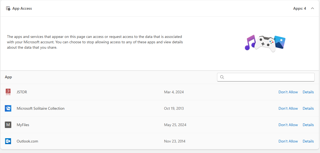Click the Microsoft Solitaire Collection icon
The image size is (320, 153).
pyautogui.click(x=8, y=108)
